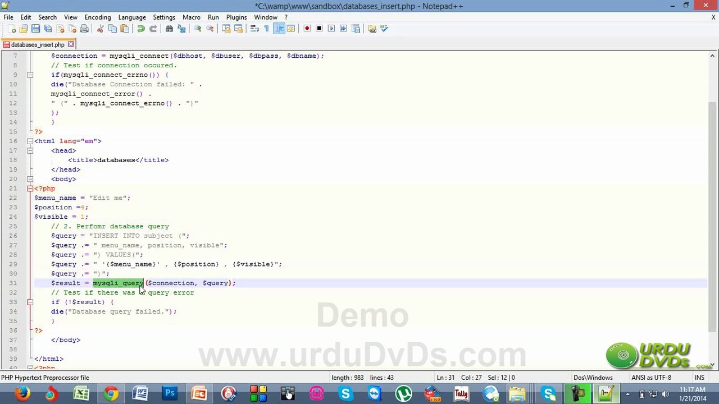Click 'Dos\Windows' in status bar
Image resolution: width=719 pixels, height=404 pixels.
(593, 378)
